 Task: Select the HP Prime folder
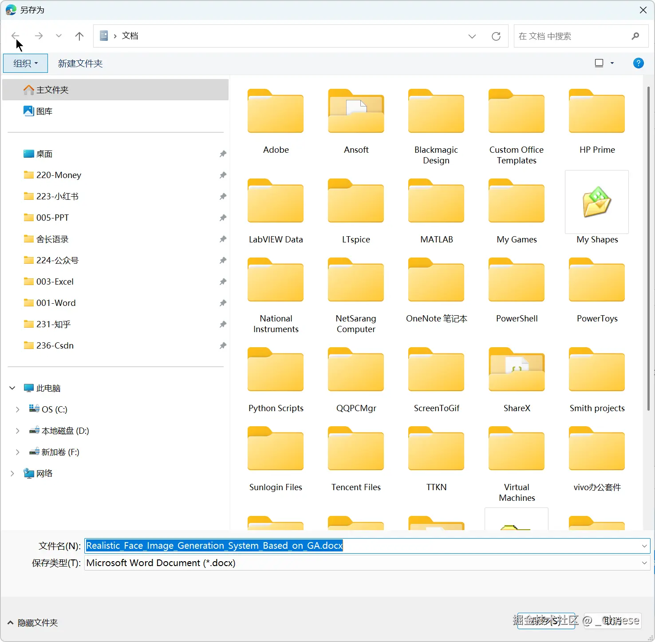(x=597, y=121)
